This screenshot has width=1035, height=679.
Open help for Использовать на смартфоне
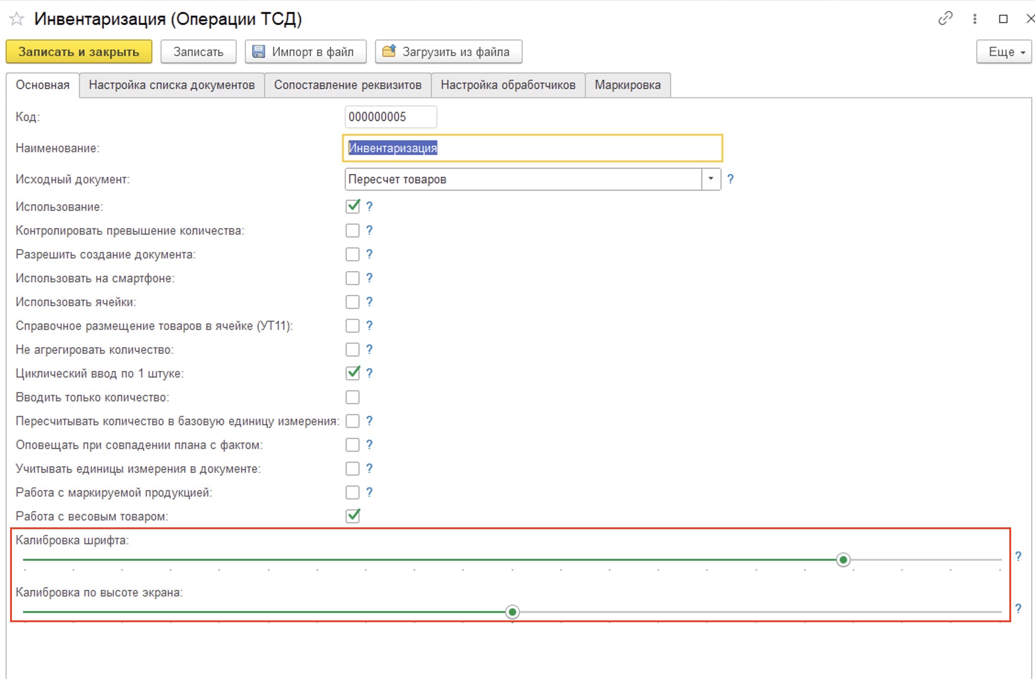tap(369, 278)
